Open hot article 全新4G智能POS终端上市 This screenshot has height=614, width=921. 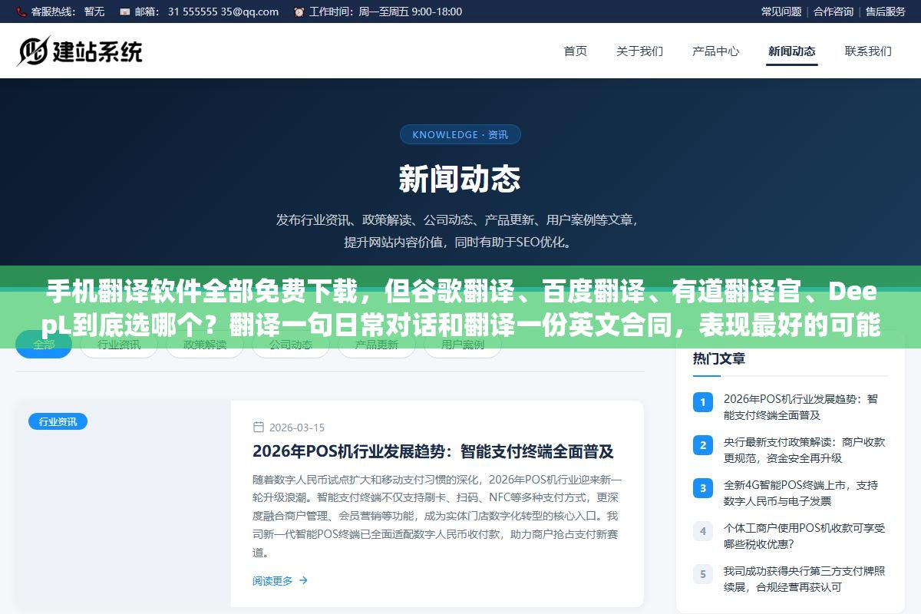801,493
